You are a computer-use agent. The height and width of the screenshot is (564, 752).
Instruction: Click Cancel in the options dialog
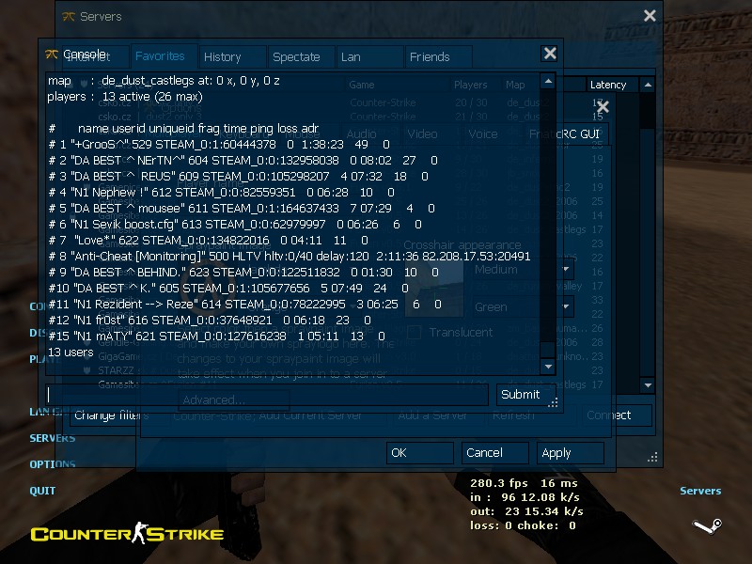495,452
